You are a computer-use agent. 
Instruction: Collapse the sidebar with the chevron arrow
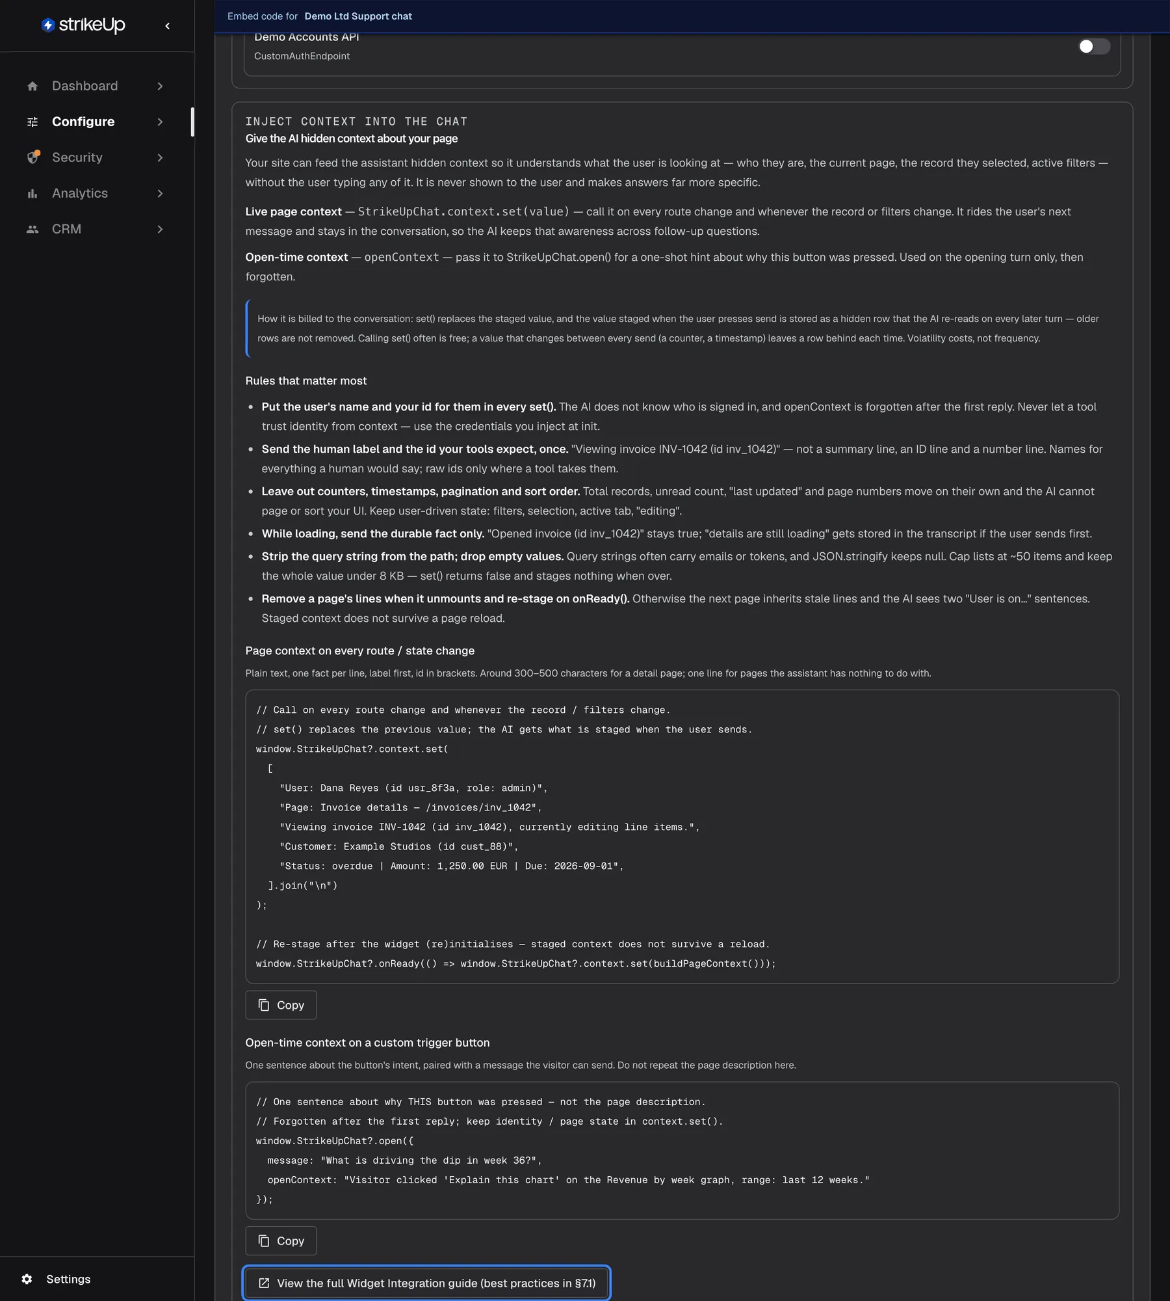168,26
